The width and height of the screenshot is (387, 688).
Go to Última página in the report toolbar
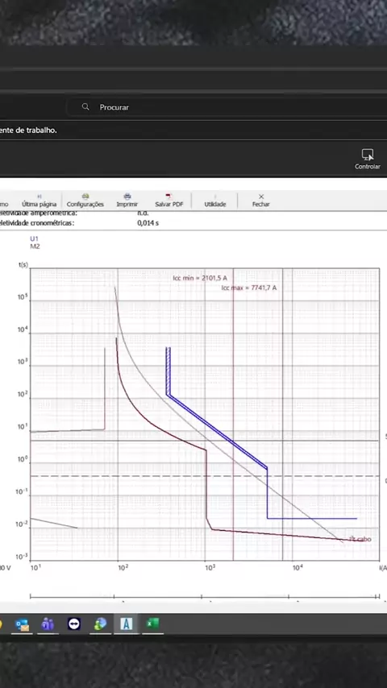pyautogui.click(x=39, y=201)
